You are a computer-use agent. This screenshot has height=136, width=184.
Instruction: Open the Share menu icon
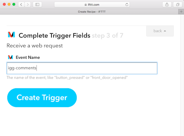pos(167,5)
